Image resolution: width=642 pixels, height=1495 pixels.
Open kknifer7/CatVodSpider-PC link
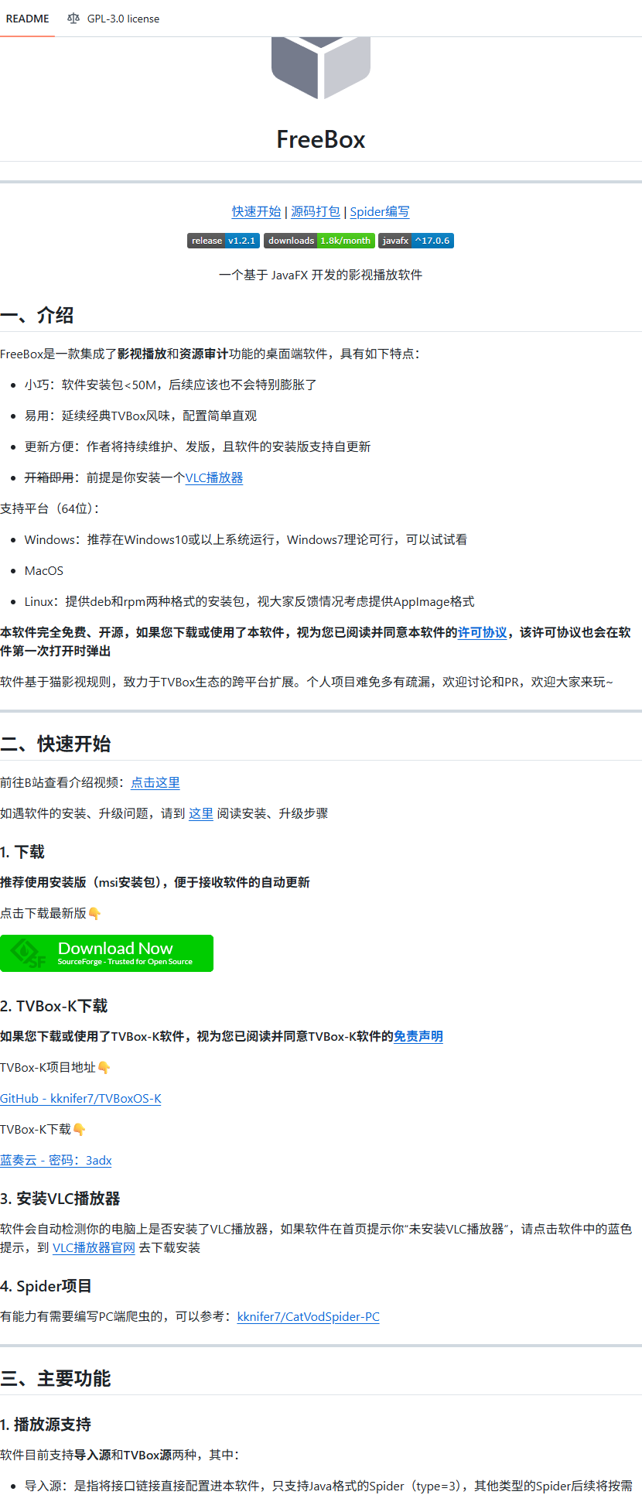pos(309,1316)
